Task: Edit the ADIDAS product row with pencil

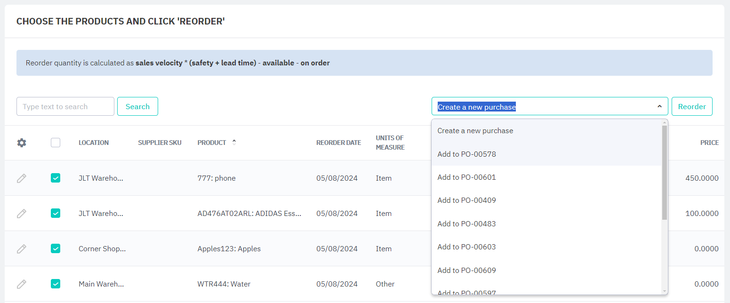Action: coord(22,214)
